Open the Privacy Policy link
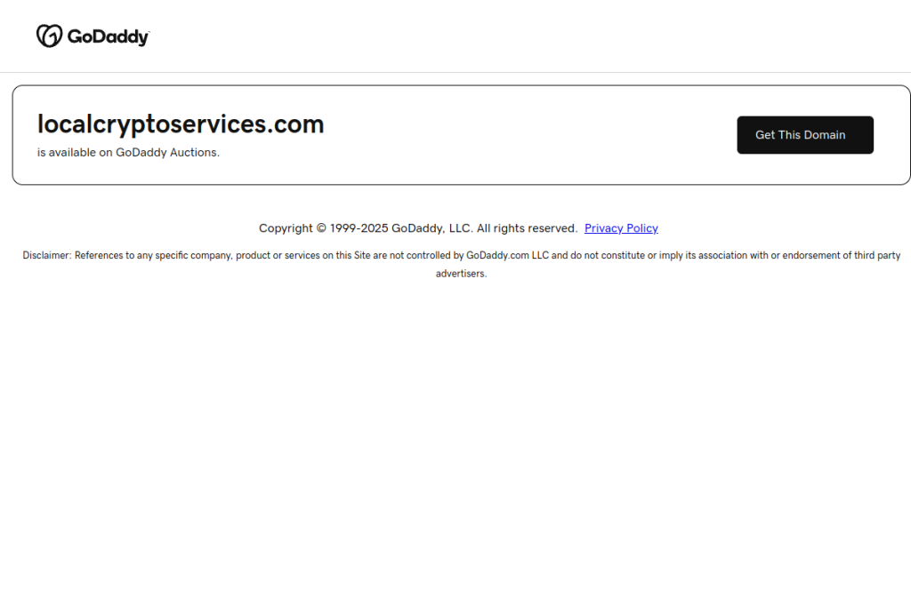This screenshot has height=607, width=911. (621, 228)
